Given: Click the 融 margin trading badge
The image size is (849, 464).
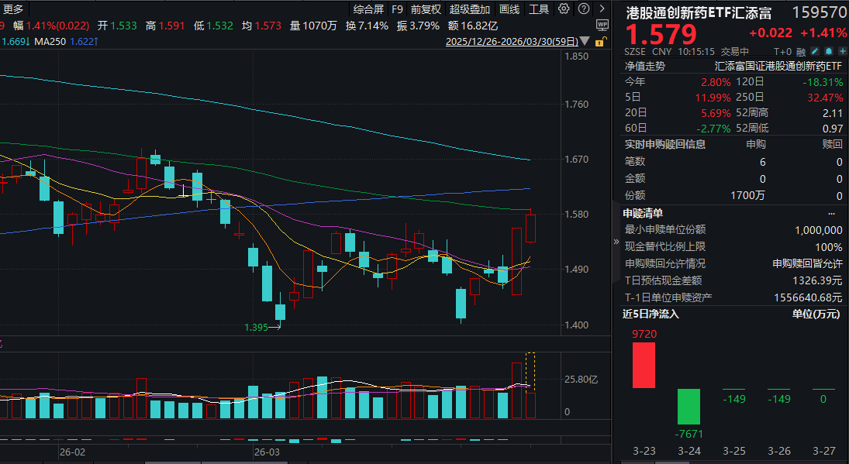Looking at the screenshot, I should point(801,51).
